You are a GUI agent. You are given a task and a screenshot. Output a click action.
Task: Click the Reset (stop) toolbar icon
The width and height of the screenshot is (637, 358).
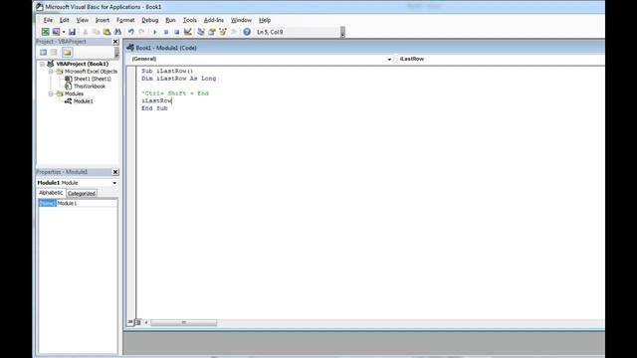[177, 32]
